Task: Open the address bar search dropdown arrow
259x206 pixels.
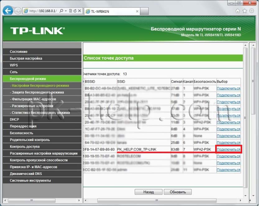Action: point(66,11)
